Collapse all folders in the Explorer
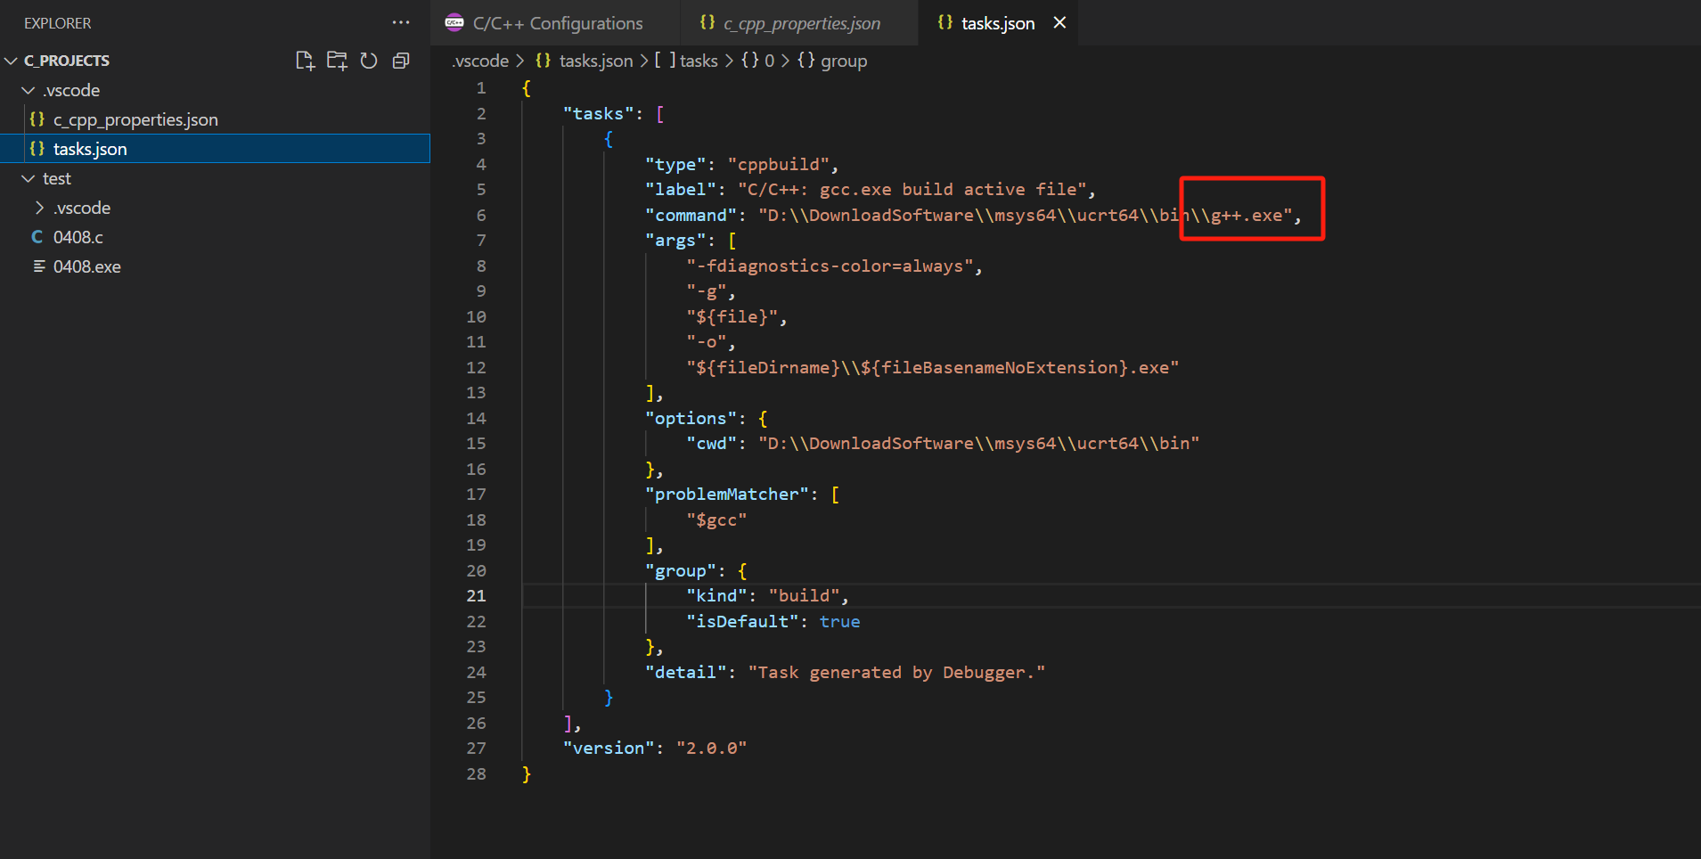This screenshot has width=1701, height=859. (x=401, y=61)
